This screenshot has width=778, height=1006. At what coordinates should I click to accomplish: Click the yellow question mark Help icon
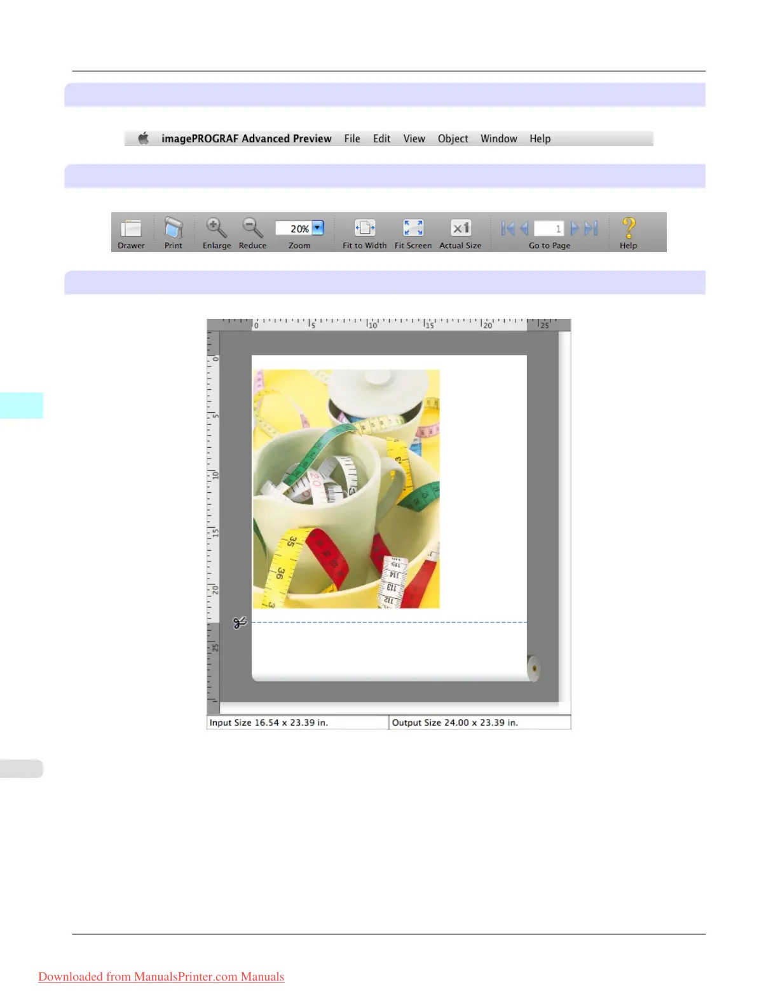629,227
